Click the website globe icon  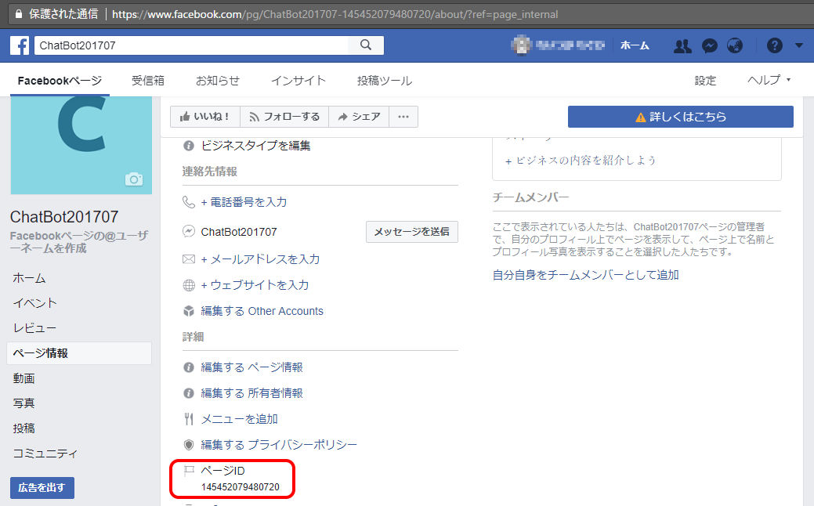coord(189,285)
